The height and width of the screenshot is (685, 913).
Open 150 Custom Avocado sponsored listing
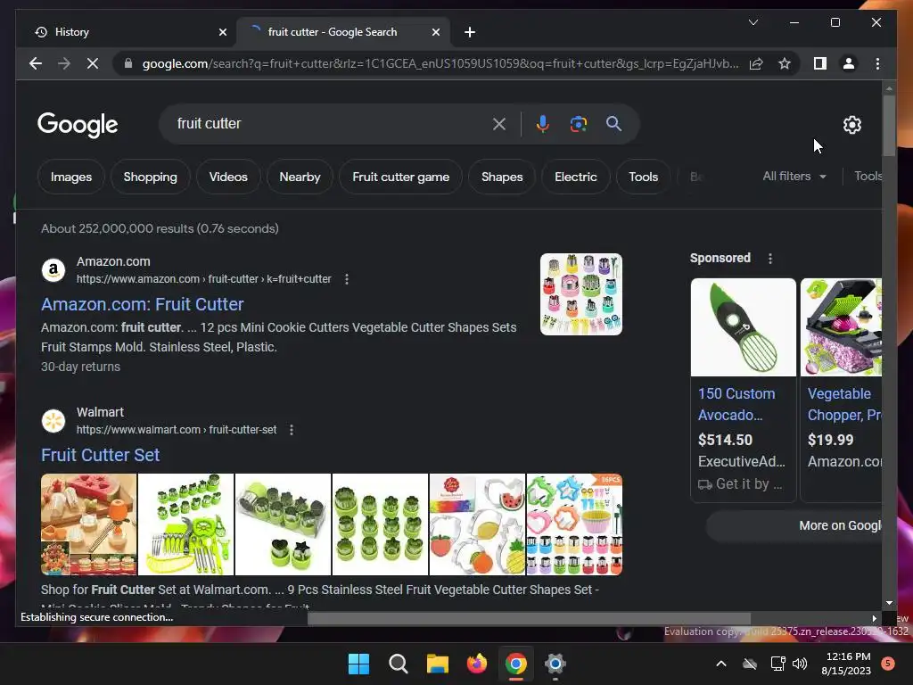coord(736,404)
